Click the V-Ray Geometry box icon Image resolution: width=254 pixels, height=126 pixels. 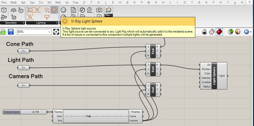click(x=4, y=10)
